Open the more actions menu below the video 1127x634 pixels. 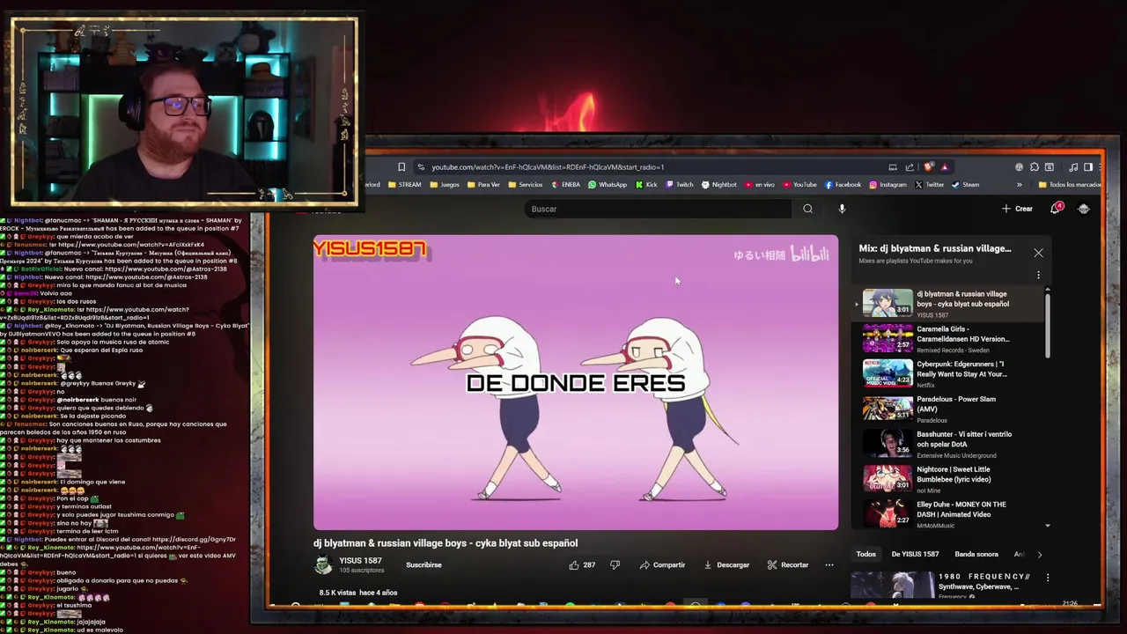click(829, 564)
